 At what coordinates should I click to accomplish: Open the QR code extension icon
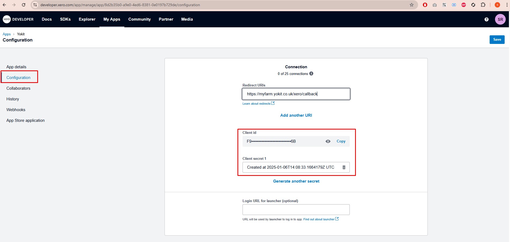(x=444, y=5)
